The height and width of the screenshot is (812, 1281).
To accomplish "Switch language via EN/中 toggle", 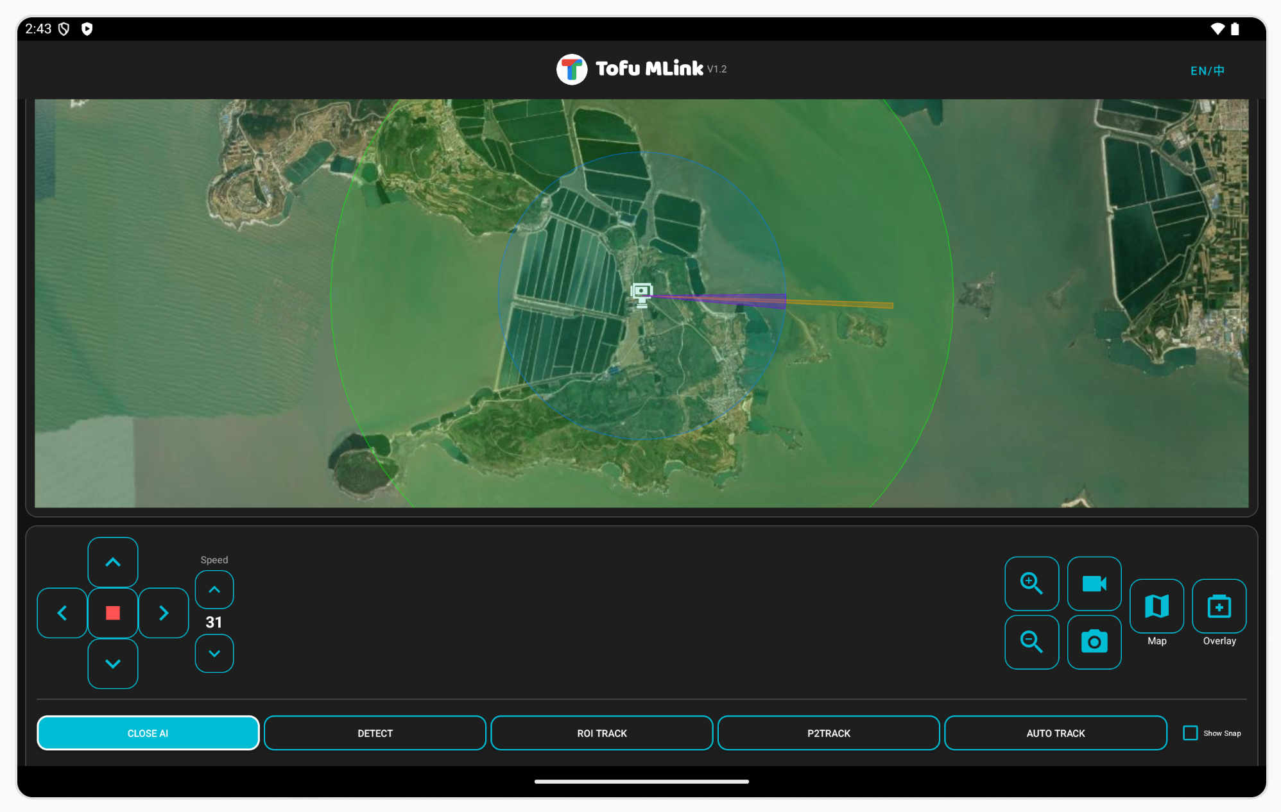I will (1207, 71).
